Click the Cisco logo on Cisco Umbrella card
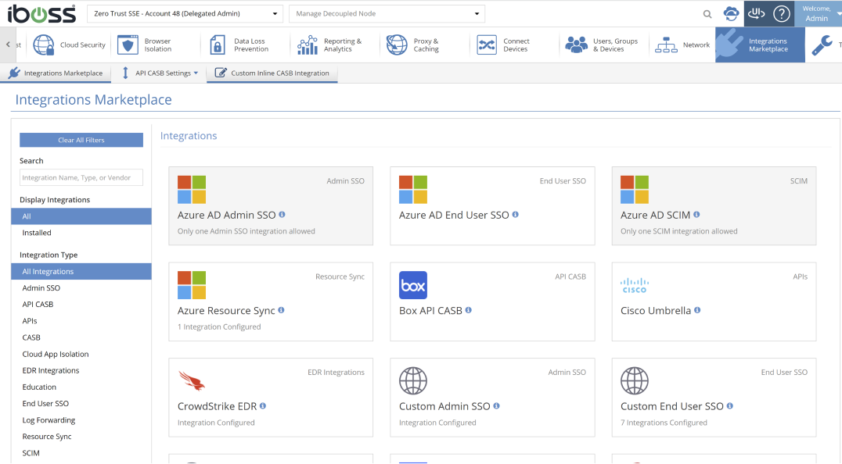 tap(635, 286)
